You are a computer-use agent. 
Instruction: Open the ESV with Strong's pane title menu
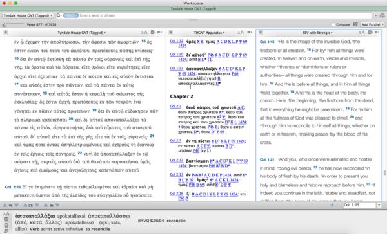317,33
